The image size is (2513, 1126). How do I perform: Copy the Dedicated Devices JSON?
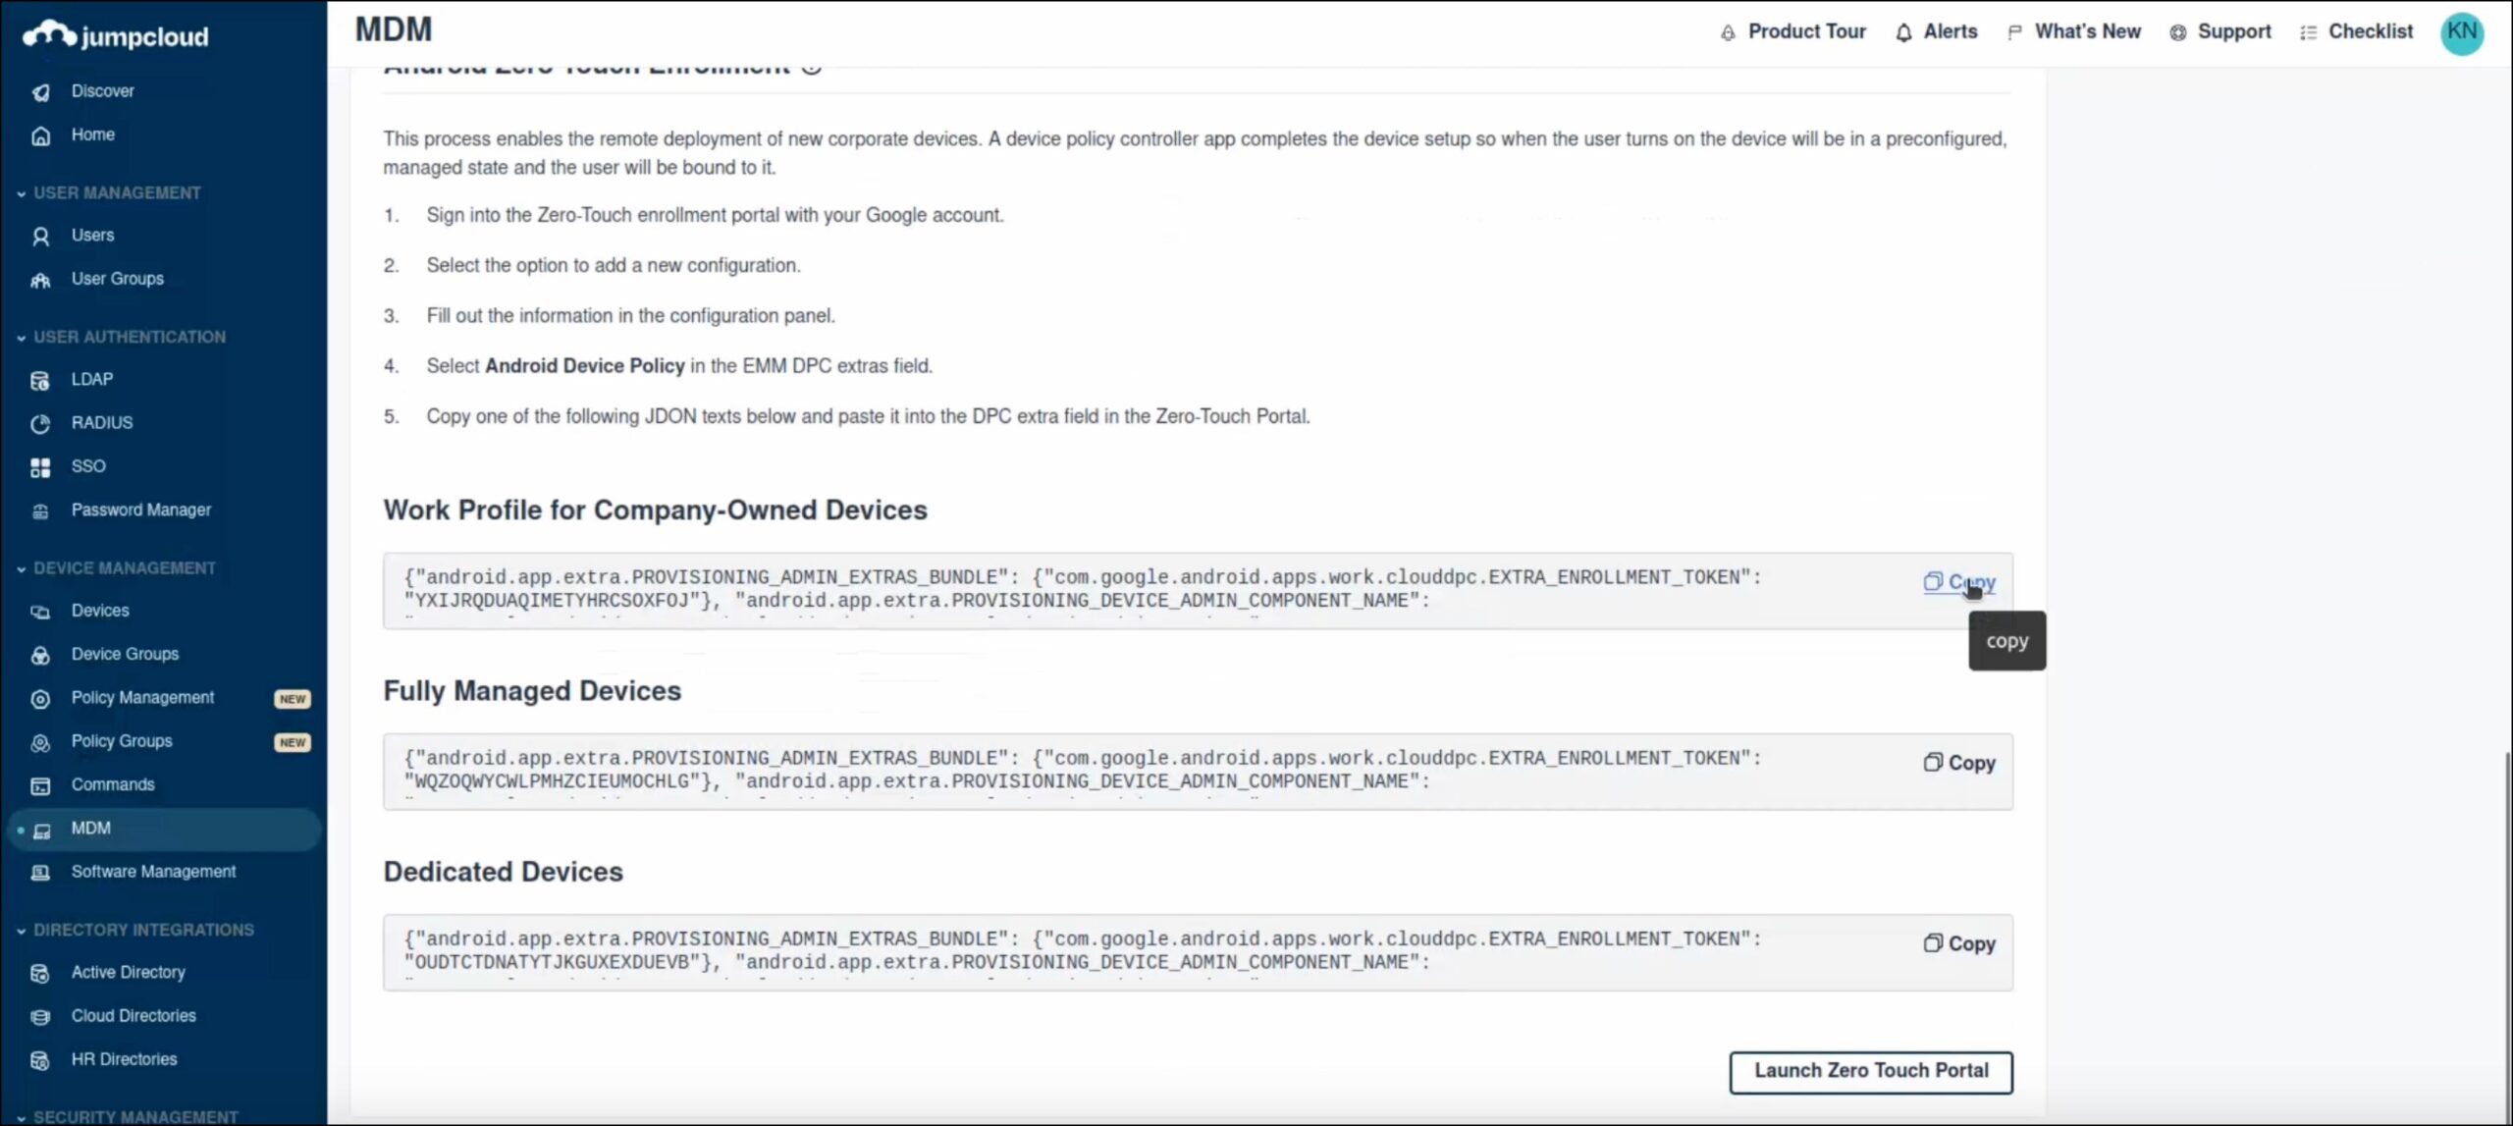1959,943
